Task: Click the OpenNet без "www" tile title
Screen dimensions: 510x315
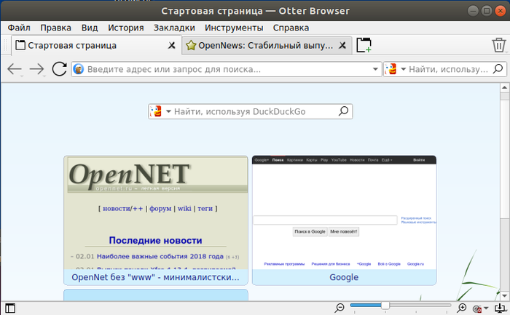Action: (155, 277)
